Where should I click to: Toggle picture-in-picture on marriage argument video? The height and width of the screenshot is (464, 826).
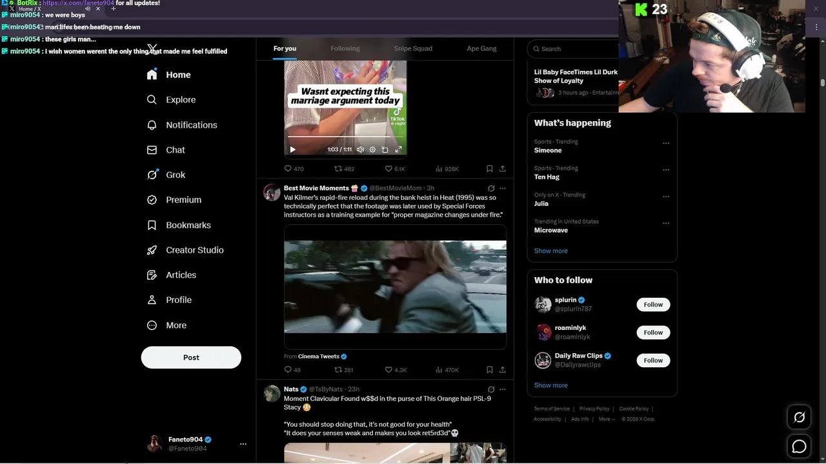point(385,150)
